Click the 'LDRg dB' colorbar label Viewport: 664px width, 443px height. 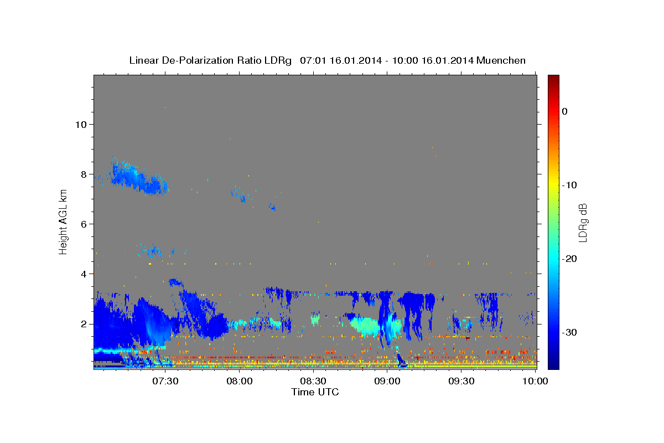582,222
